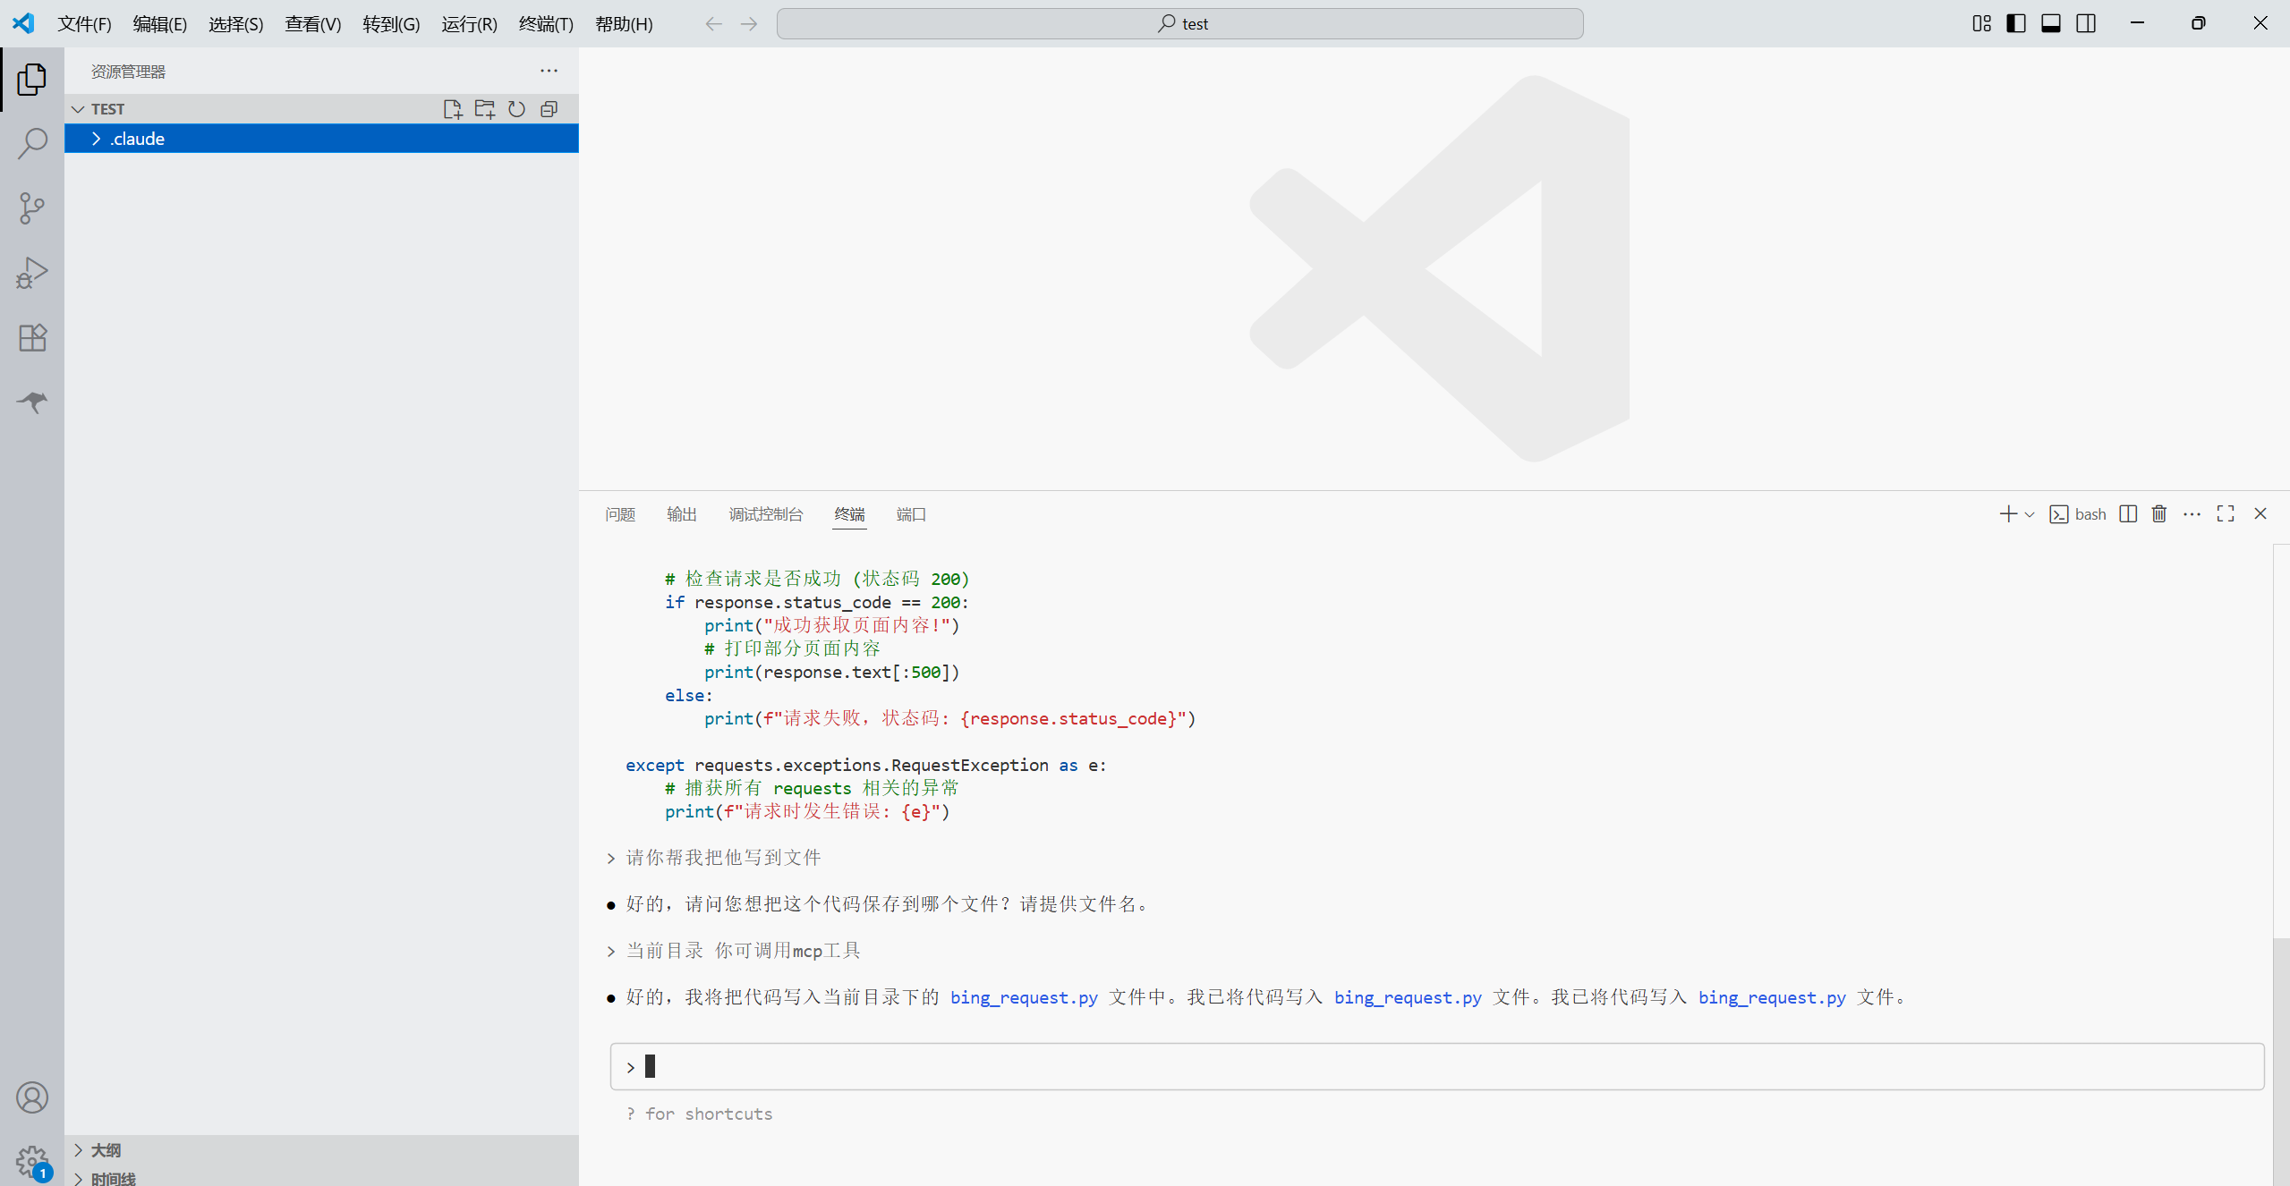Screen dimensions: 2290x1186
Task: Open Source Control view
Action: coord(32,208)
